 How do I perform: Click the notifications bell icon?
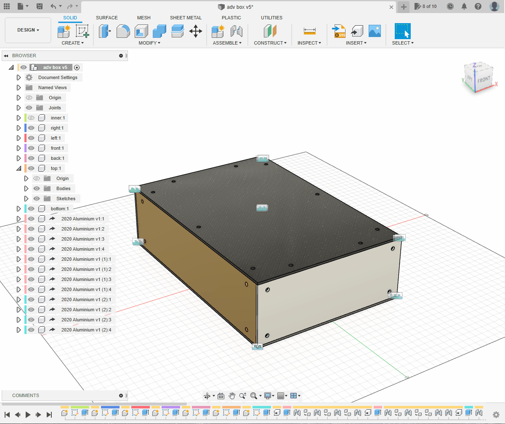pyautogui.click(x=464, y=7)
